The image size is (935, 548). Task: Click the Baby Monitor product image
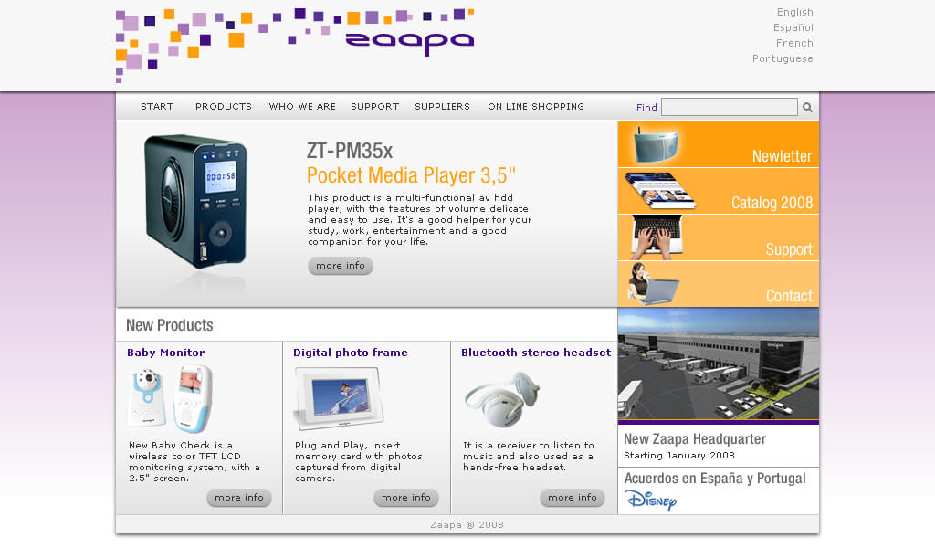[169, 398]
